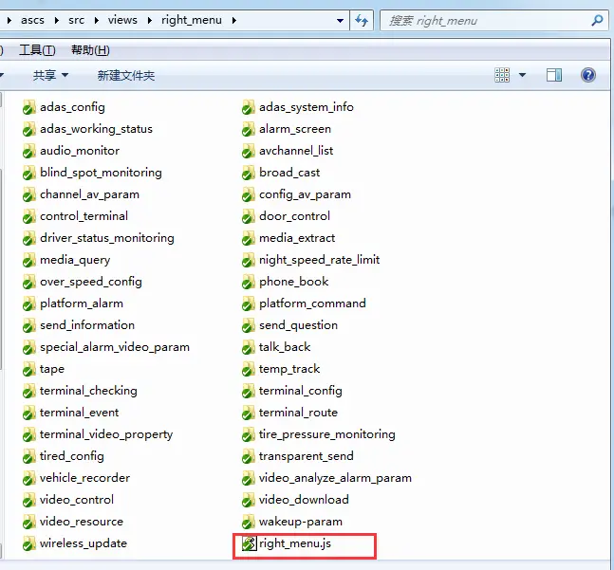Select platform_command folder name

coord(312,303)
